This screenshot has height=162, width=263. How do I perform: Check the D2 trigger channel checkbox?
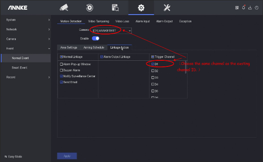point(153,71)
